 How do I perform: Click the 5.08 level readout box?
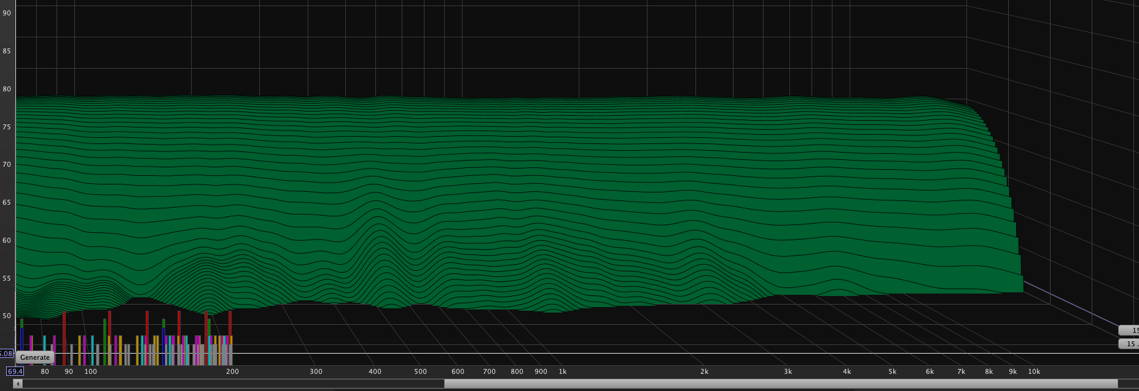click(6, 354)
